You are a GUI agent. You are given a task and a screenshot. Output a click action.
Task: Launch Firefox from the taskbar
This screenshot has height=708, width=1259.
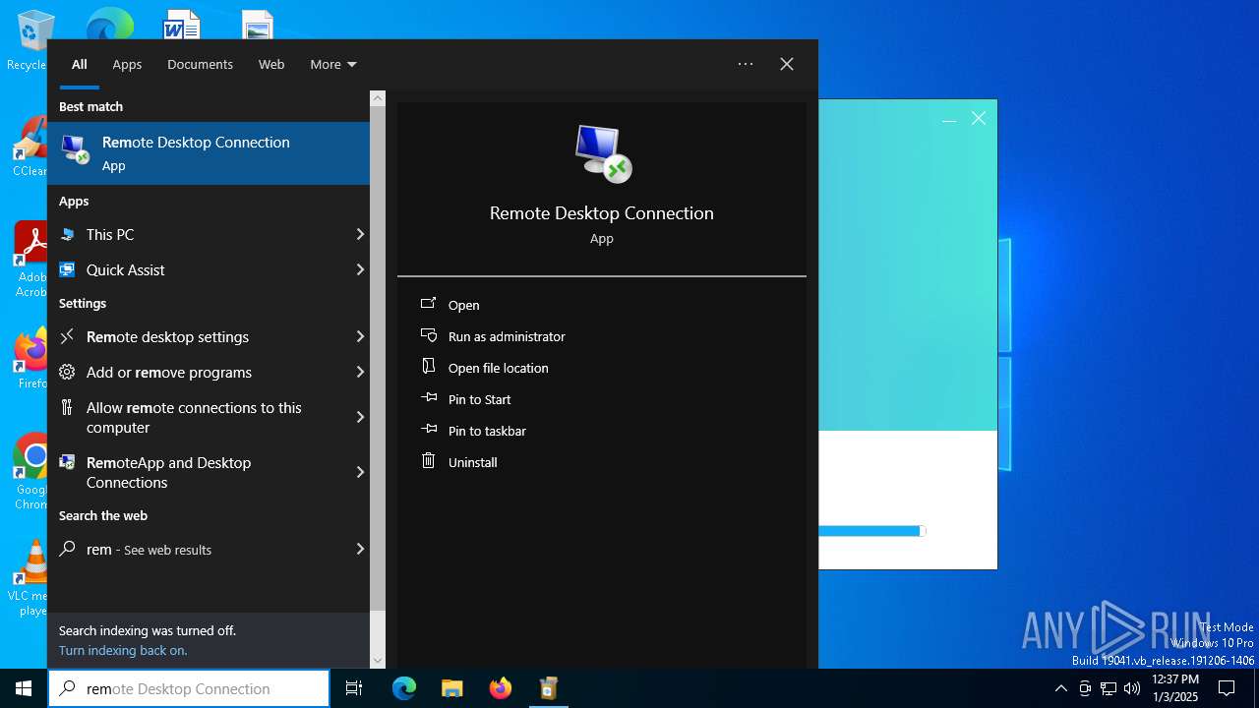[501, 688]
